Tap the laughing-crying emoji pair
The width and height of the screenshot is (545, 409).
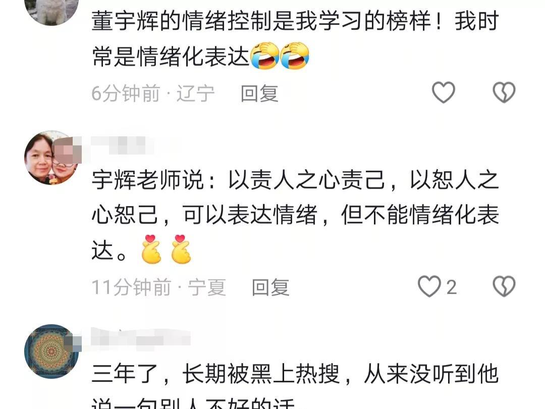pos(280,56)
